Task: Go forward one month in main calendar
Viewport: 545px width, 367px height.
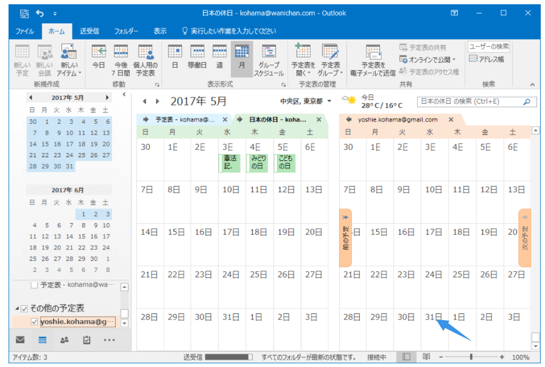Action: (157, 101)
